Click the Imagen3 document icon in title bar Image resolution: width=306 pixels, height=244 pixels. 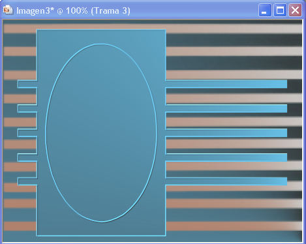(x=8, y=10)
